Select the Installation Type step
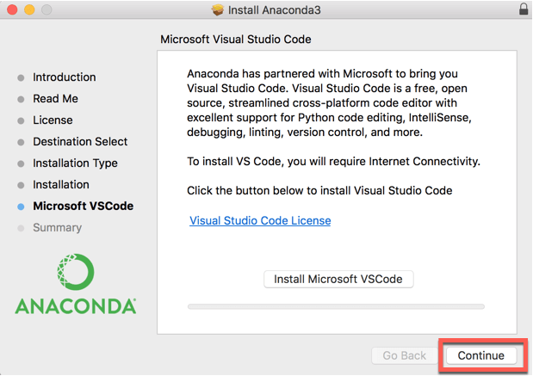The image size is (533, 376). click(75, 163)
